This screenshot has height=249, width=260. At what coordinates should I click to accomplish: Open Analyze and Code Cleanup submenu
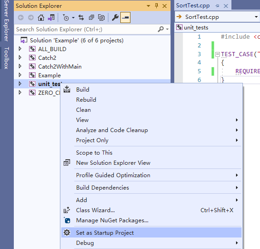tap(151, 130)
